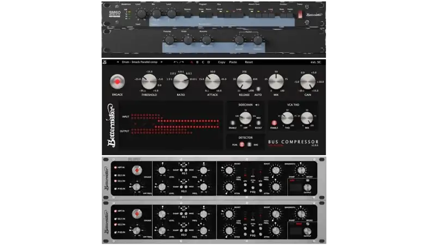Click the BANDWIDTH knob on upper EQ unit
Screen dimensions: 436x245
pyautogui.click(x=301, y=170)
